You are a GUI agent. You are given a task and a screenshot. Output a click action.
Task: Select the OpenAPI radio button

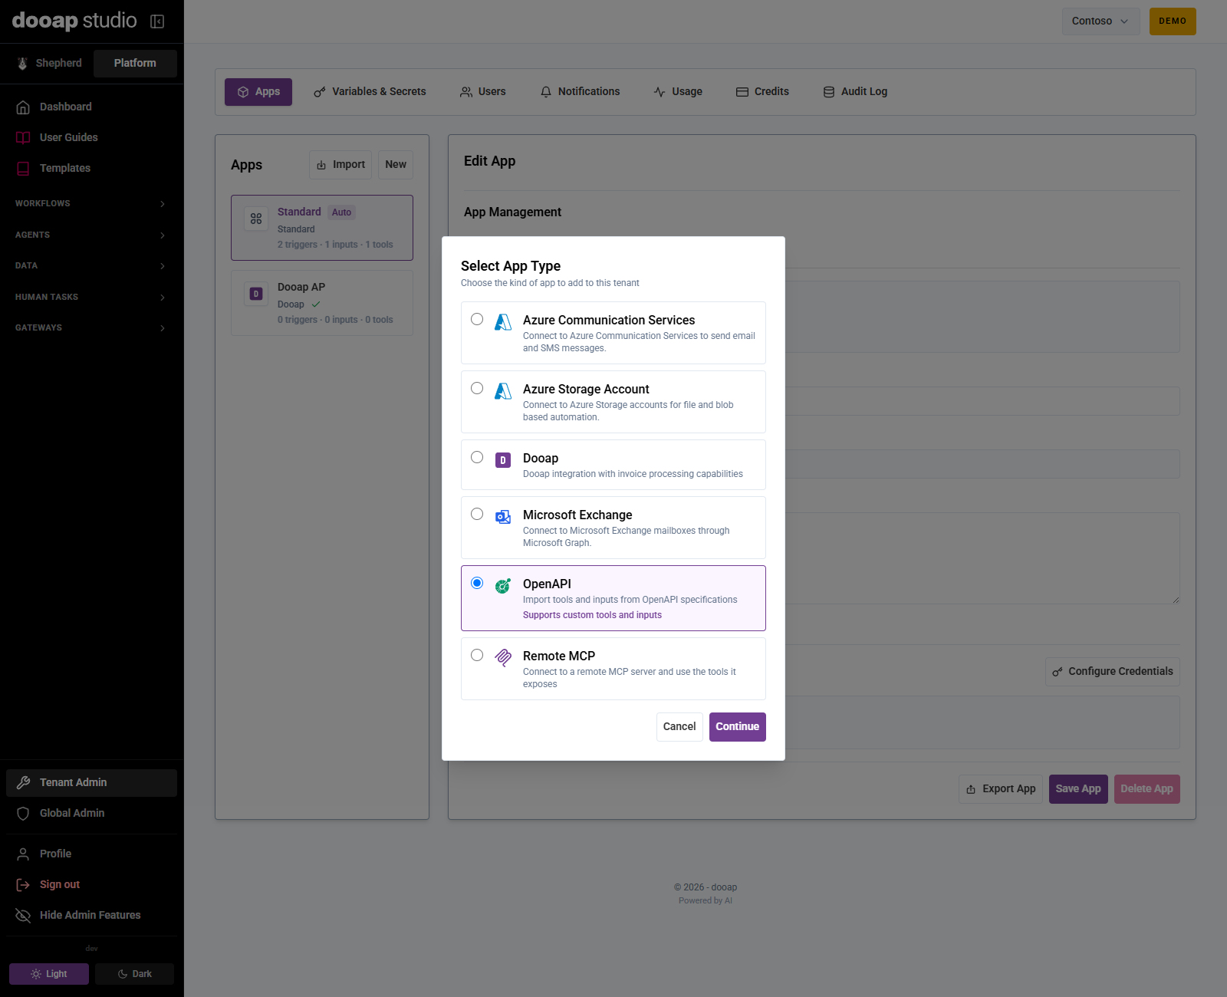tap(477, 583)
